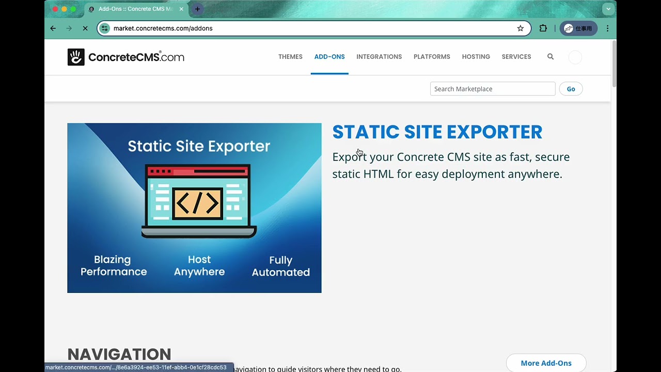661x372 pixels.
Task: Click the page vertical scrollbar
Action: 613,63
